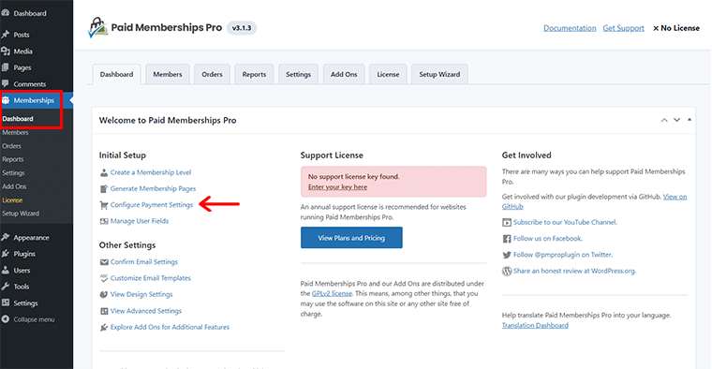This screenshot has width=712, height=369.
Task: Click the Memberships icon in the sidebar
Action: 6,100
